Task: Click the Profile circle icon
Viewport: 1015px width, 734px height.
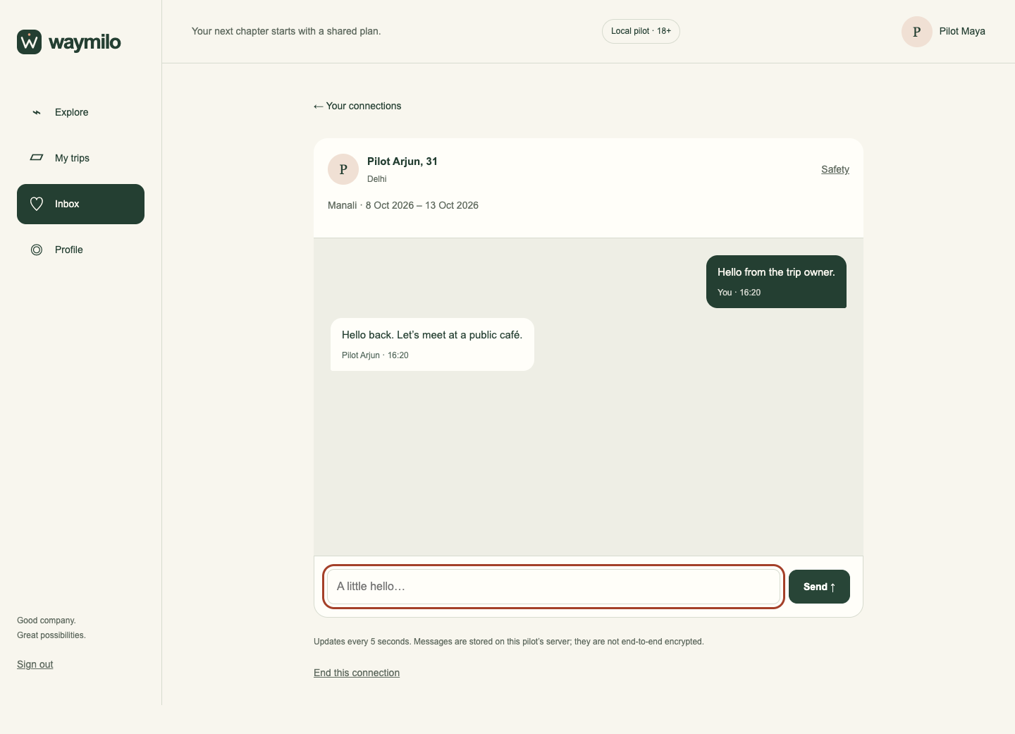Action: [x=37, y=250]
